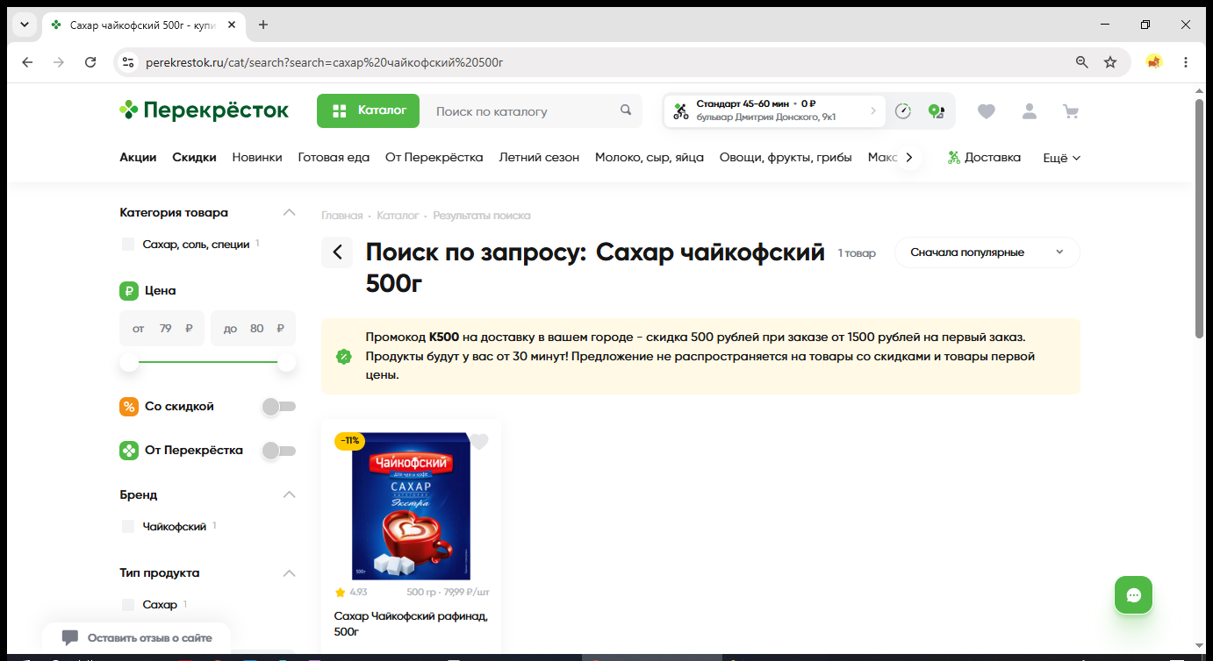This screenshot has width=1213, height=661.
Task: Go back using the search results arrow
Action: point(337,252)
